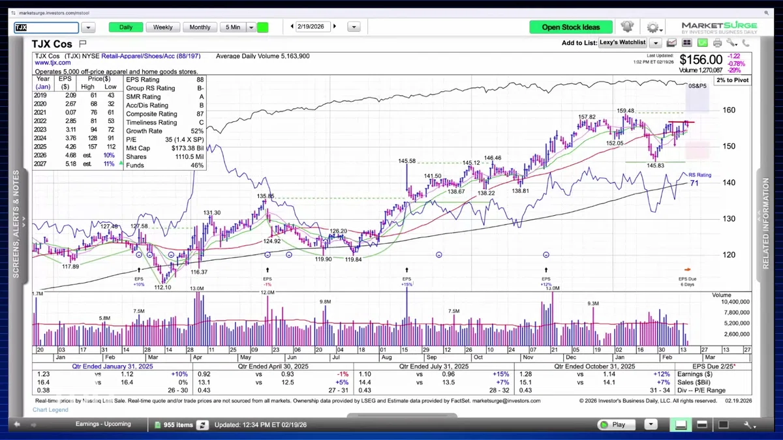Print the chart using printer icon
Screen dimensions: 783x440
[x=717, y=43]
